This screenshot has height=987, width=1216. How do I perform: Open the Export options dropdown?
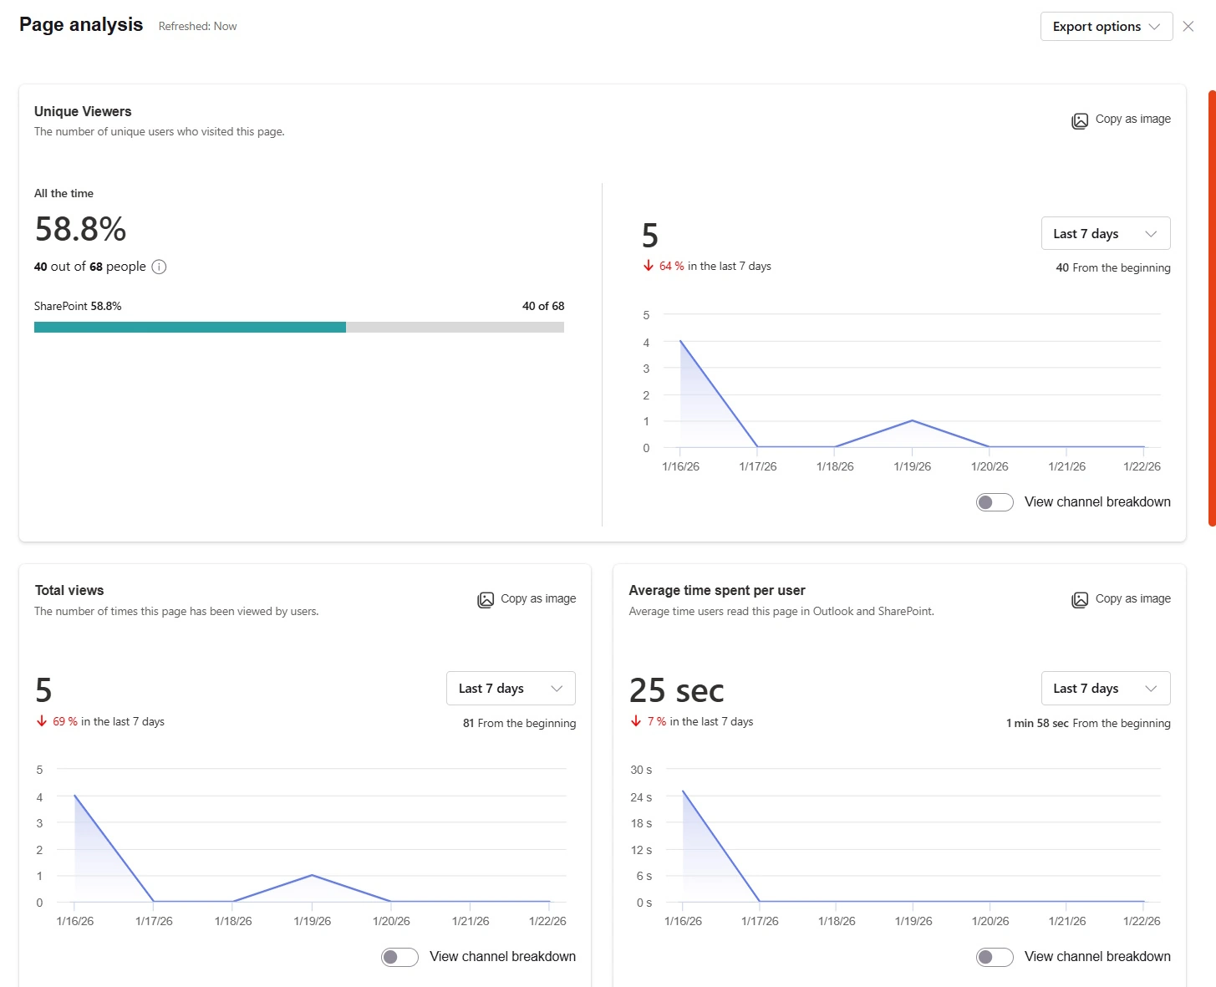pos(1106,27)
